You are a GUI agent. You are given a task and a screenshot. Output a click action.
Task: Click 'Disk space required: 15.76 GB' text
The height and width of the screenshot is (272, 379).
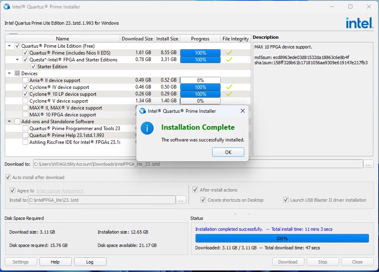click(x=38, y=245)
